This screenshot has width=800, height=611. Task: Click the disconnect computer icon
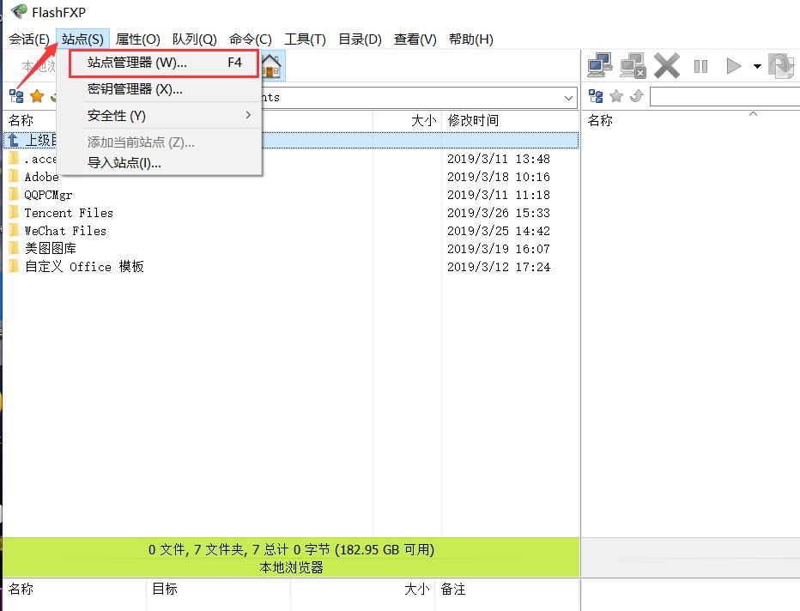(633, 65)
